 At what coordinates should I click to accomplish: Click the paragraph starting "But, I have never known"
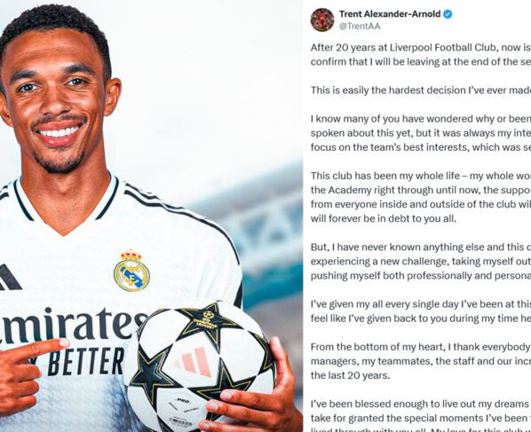pos(421,261)
